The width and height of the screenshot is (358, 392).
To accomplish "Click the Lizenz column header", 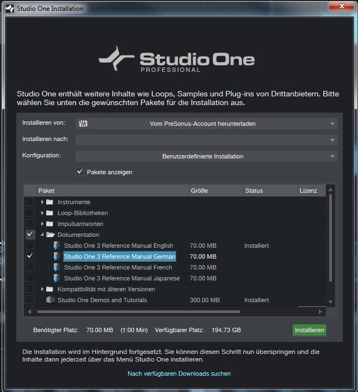I will [312, 191].
